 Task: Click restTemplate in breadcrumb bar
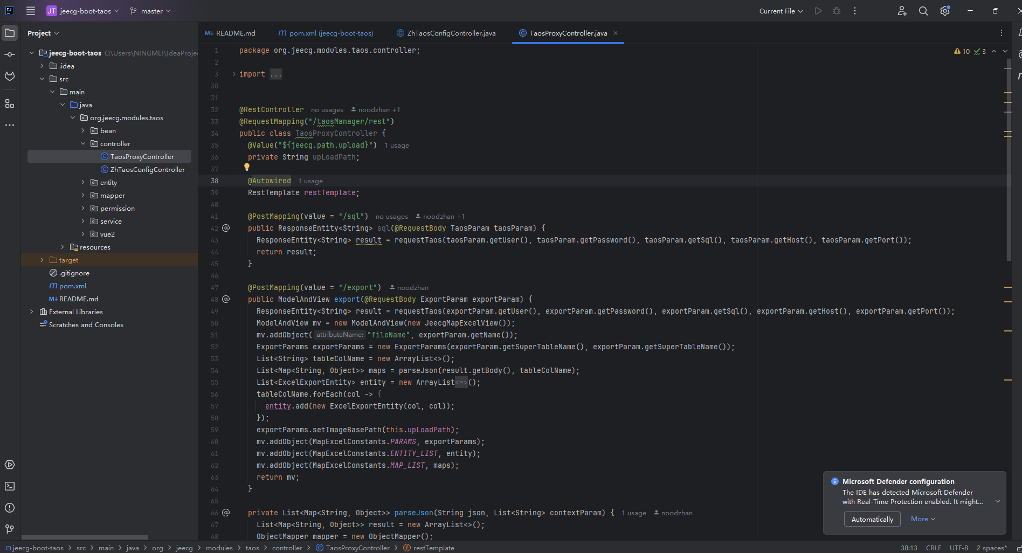click(x=429, y=548)
